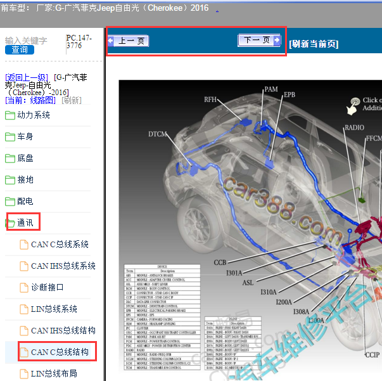Click the folder icon beside 车身

[10, 137]
